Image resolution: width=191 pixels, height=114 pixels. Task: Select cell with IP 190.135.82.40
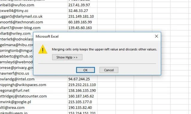tap(82, 107)
